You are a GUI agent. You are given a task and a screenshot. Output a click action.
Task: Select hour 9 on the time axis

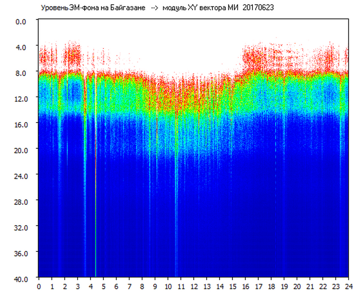pyautogui.click(x=155, y=286)
